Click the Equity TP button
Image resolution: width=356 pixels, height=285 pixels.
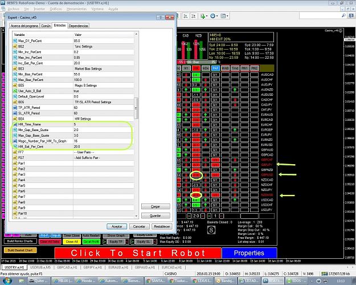116,242
